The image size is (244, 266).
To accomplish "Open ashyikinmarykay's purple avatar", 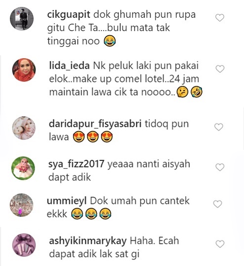I will 24,245.
